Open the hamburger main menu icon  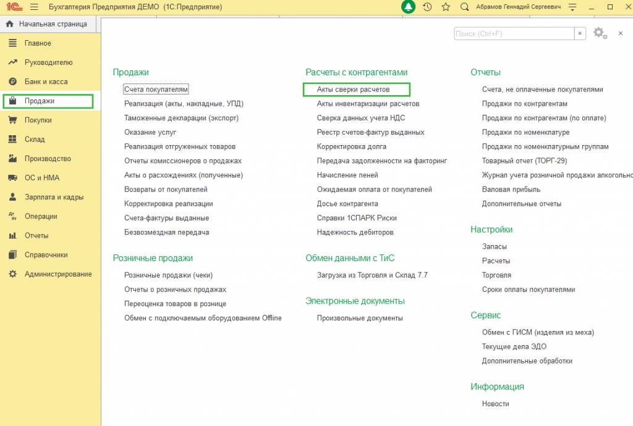[34, 7]
